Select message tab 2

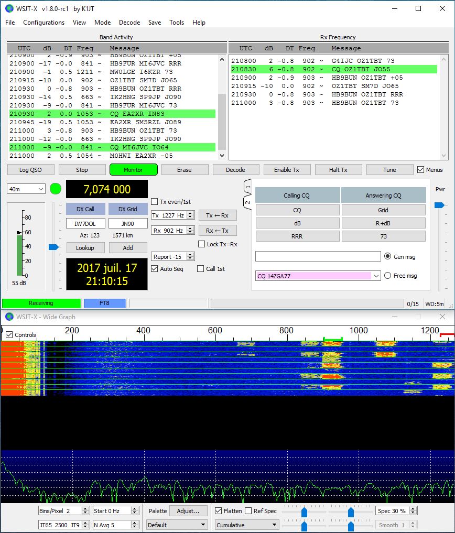tap(247, 203)
